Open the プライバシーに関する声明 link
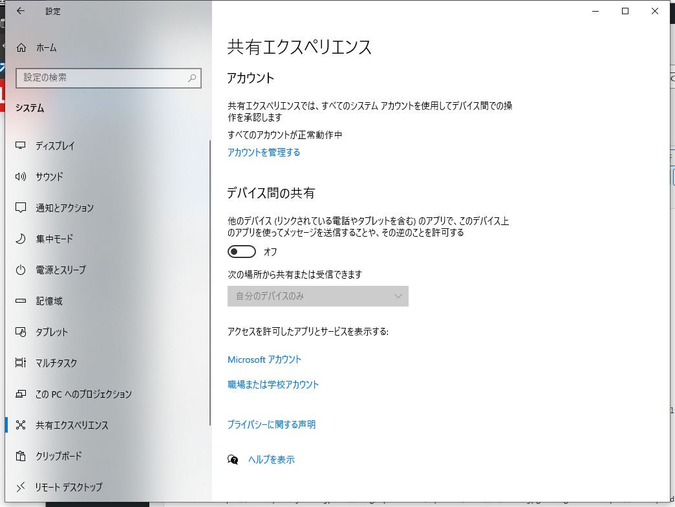This screenshot has height=507, width=675. pos(272,425)
